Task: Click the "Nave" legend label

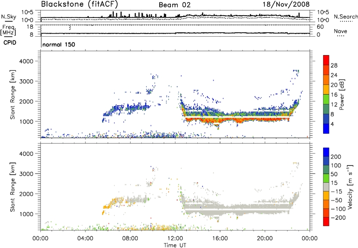Action: tap(341, 31)
